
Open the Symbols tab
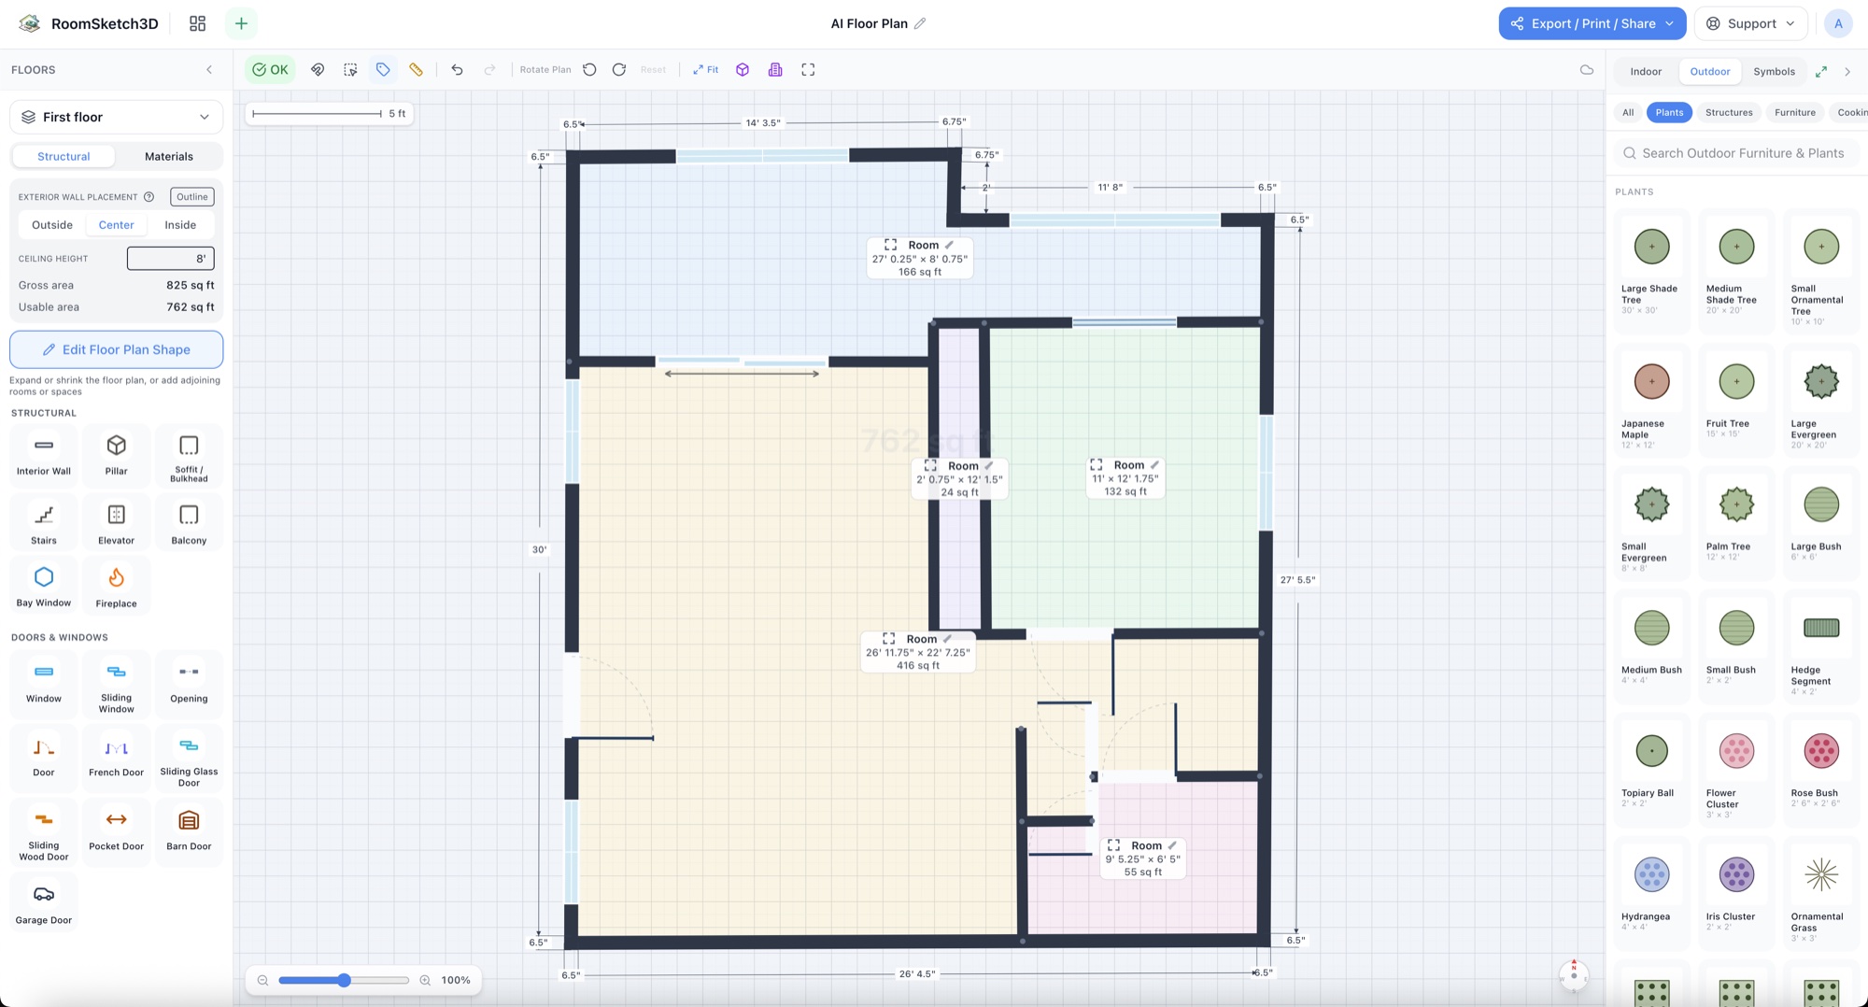pyautogui.click(x=1774, y=71)
